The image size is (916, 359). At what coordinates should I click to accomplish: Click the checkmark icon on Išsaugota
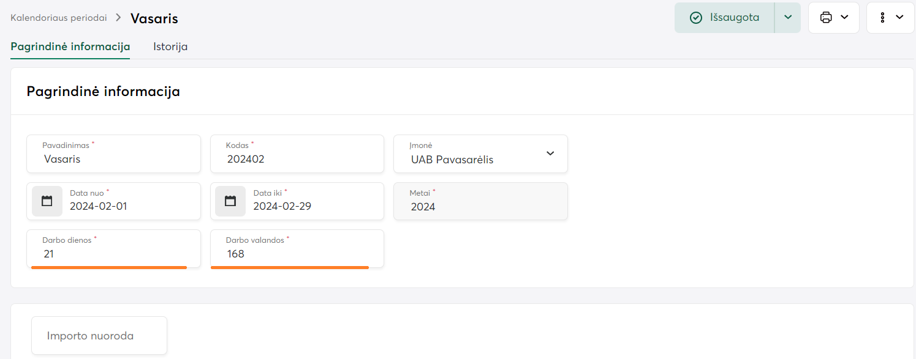point(696,18)
